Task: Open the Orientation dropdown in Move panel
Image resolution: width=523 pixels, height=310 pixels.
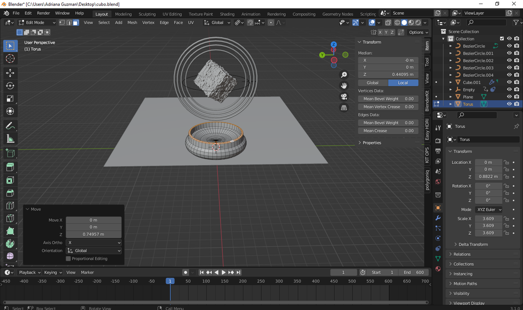Action: 94,250
